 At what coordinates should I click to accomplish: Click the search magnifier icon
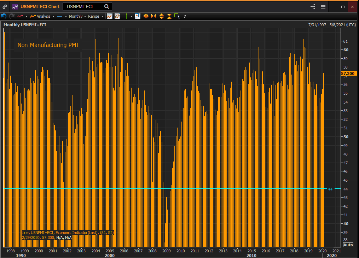click(106, 6)
